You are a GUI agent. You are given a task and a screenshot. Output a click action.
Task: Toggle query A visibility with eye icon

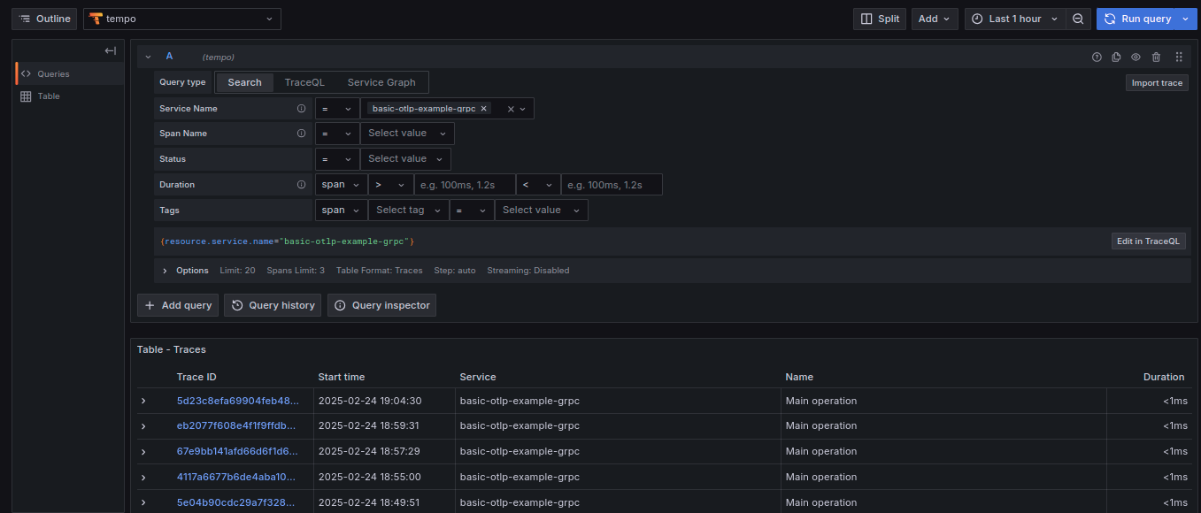pos(1136,57)
